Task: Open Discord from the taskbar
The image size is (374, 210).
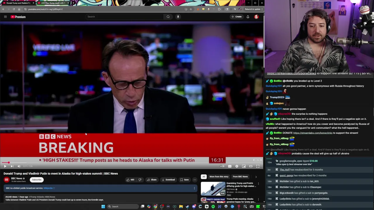Action: click(194, 206)
